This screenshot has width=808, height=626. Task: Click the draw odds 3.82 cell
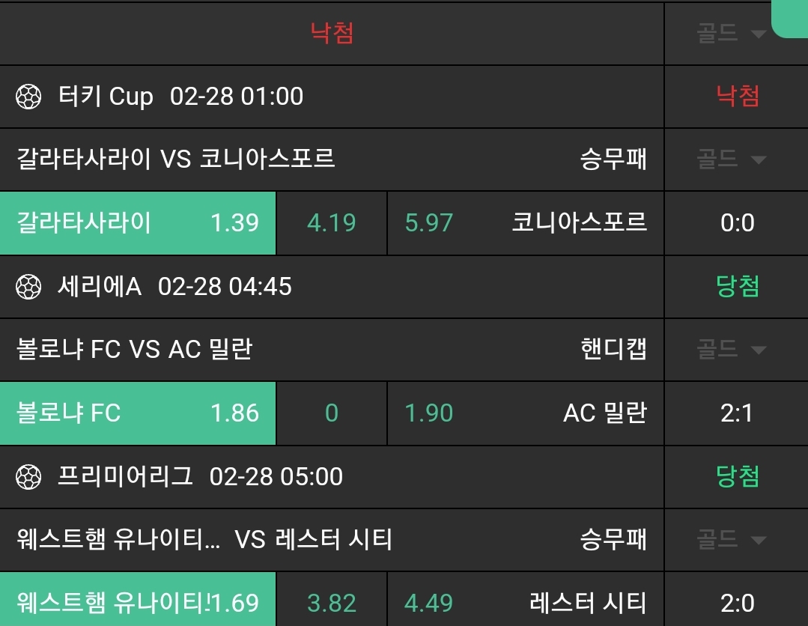tap(332, 603)
